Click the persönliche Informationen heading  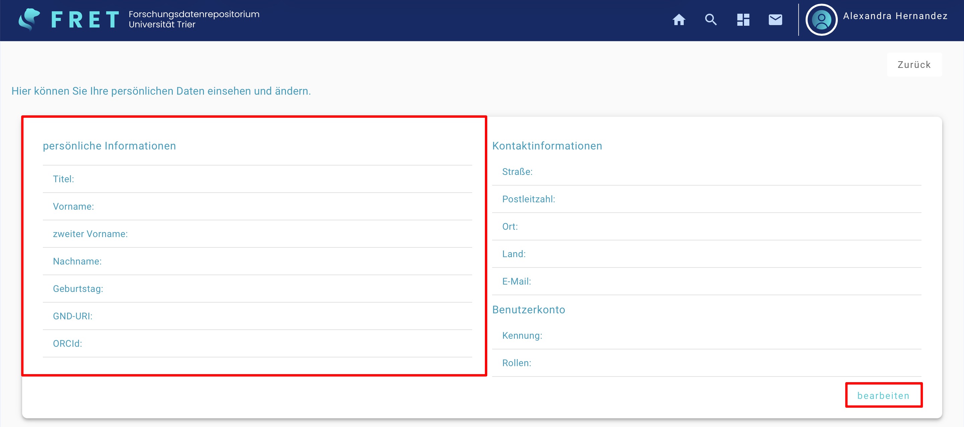pyautogui.click(x=109, y=146)
